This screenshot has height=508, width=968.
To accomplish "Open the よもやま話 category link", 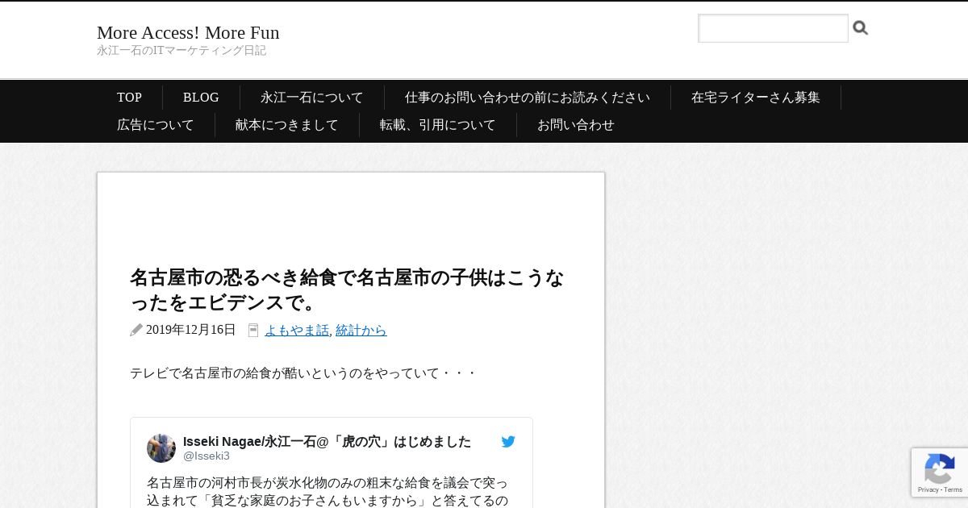I will pyautogui.click(x=297, y=330).
